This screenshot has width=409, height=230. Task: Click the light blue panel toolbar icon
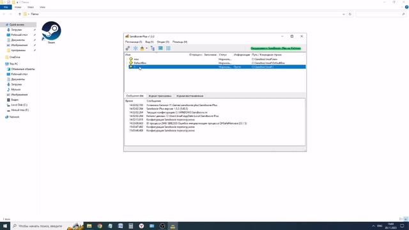168,49
